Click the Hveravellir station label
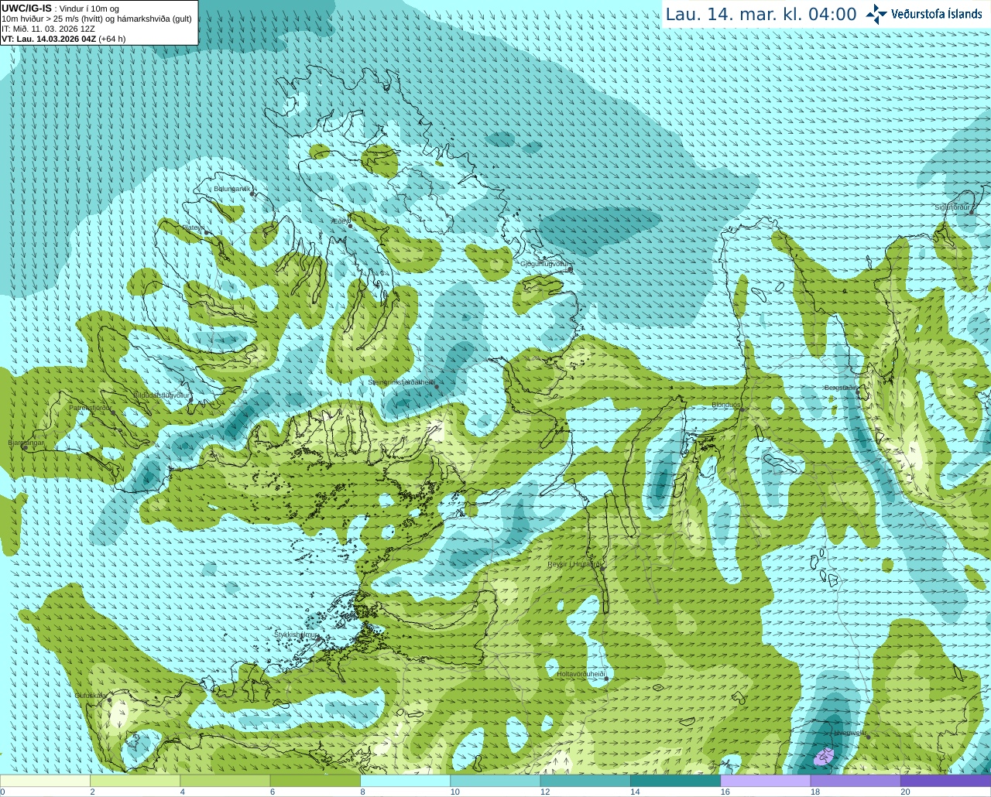Image resolution: width=991 pixels, height=797 pixels. pos(849,733)
